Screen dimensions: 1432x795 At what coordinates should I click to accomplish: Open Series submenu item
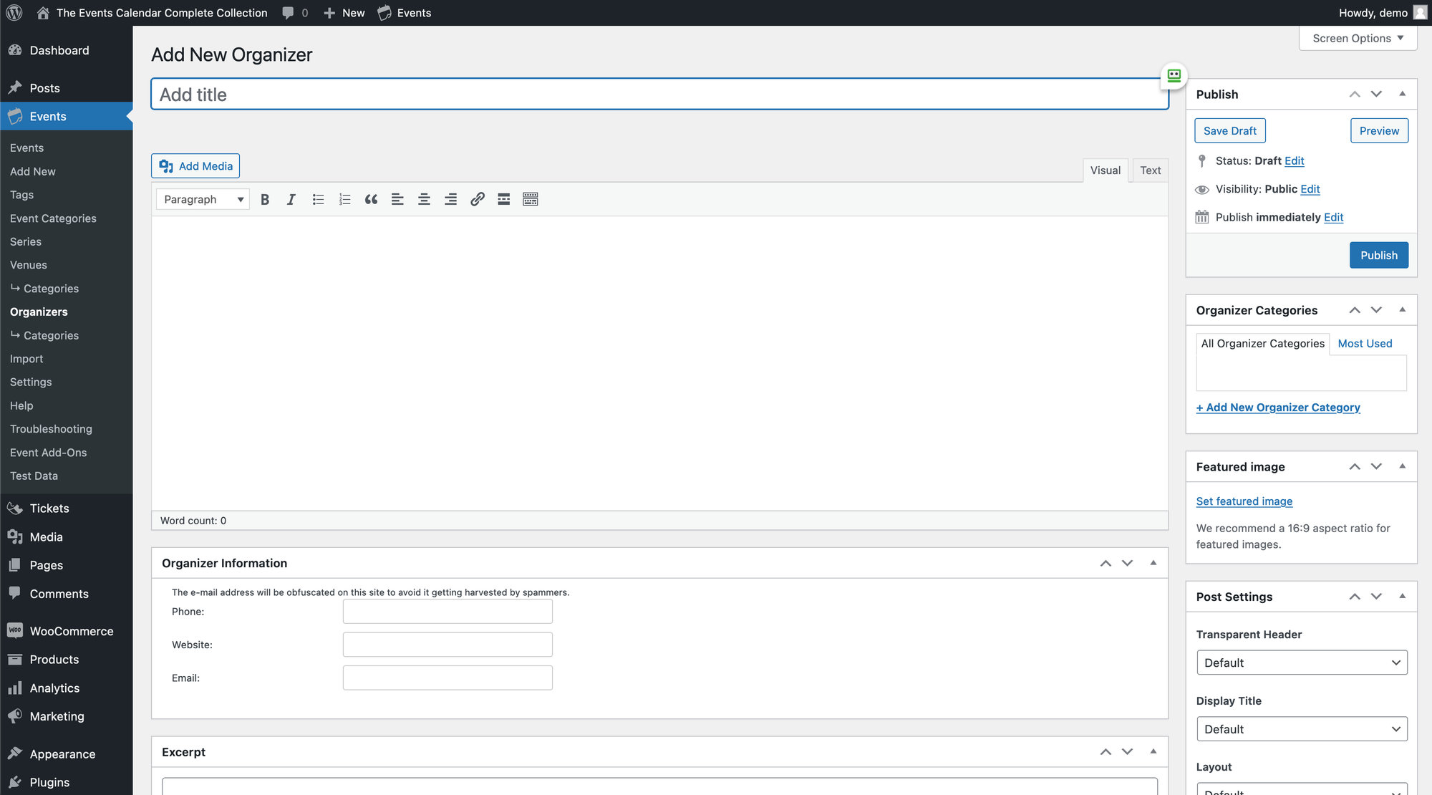pos(26,242)
